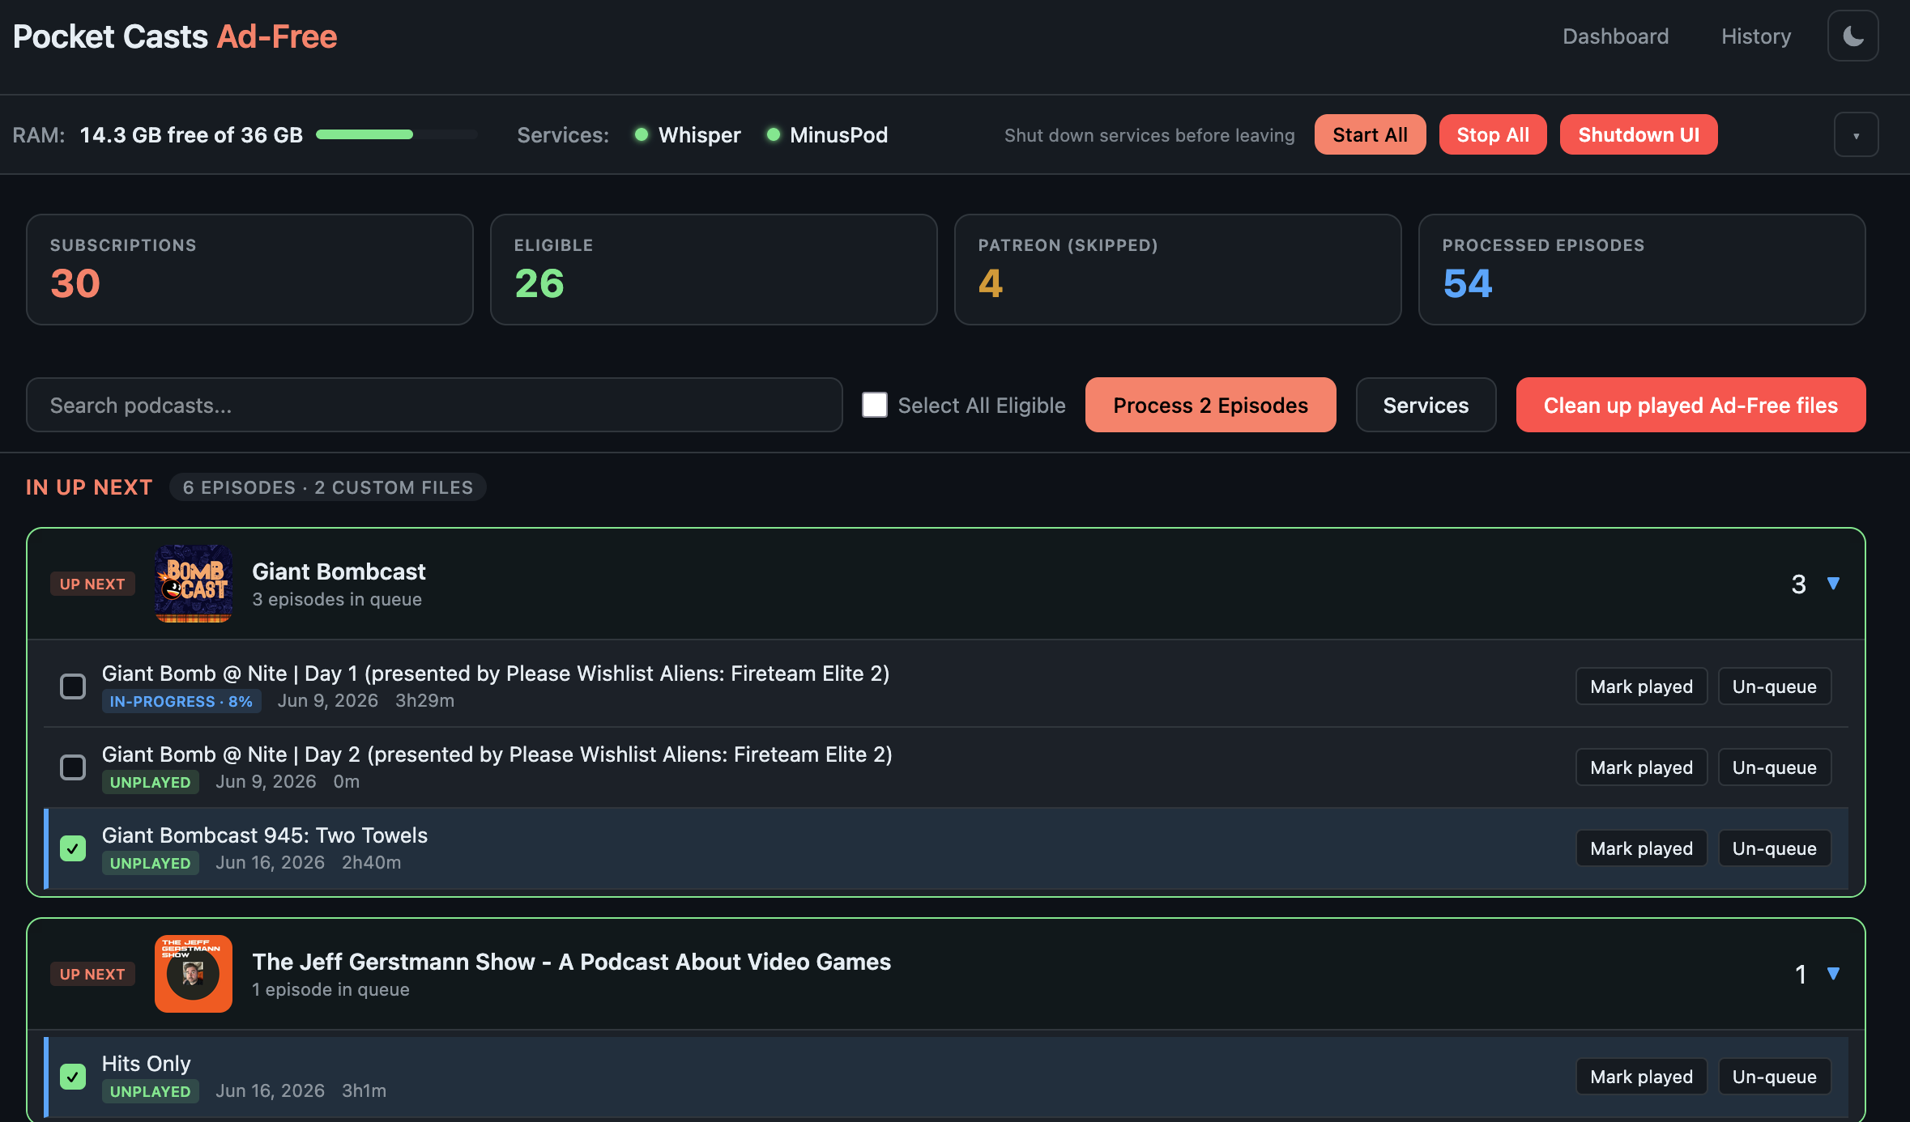Focus the Search podcasts field
Viewport: 1910px width, 1122px height.
point(434,405)
